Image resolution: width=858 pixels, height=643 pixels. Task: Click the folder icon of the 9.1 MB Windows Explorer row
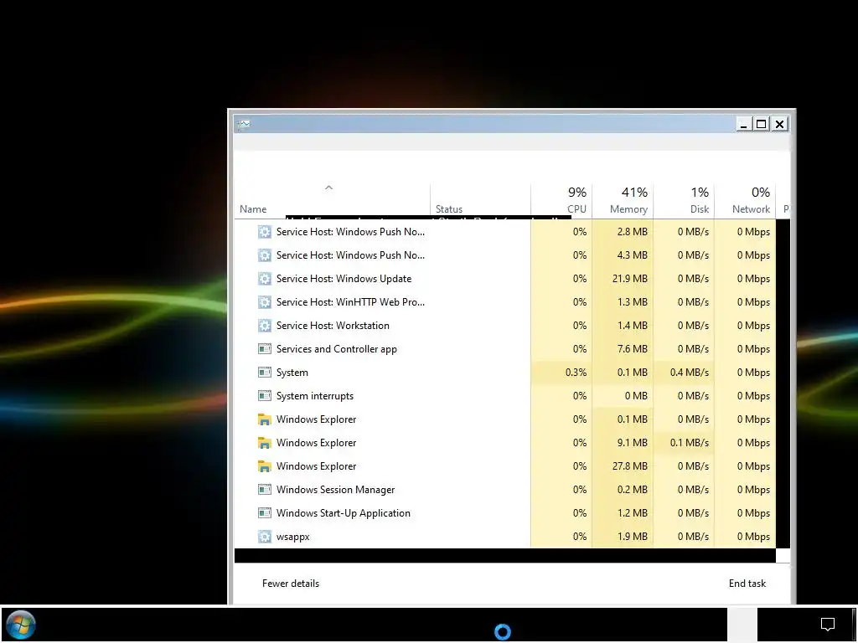265,443
